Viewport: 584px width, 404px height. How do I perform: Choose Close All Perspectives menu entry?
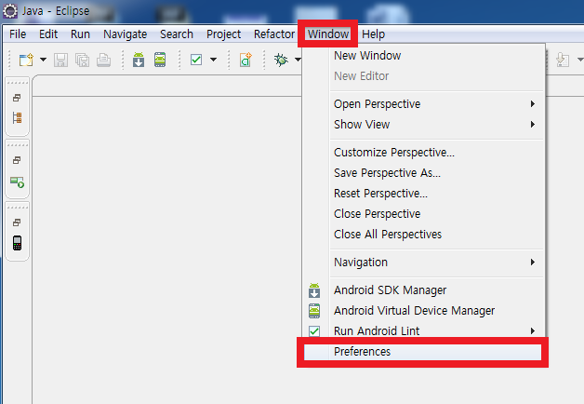(423, 235)
